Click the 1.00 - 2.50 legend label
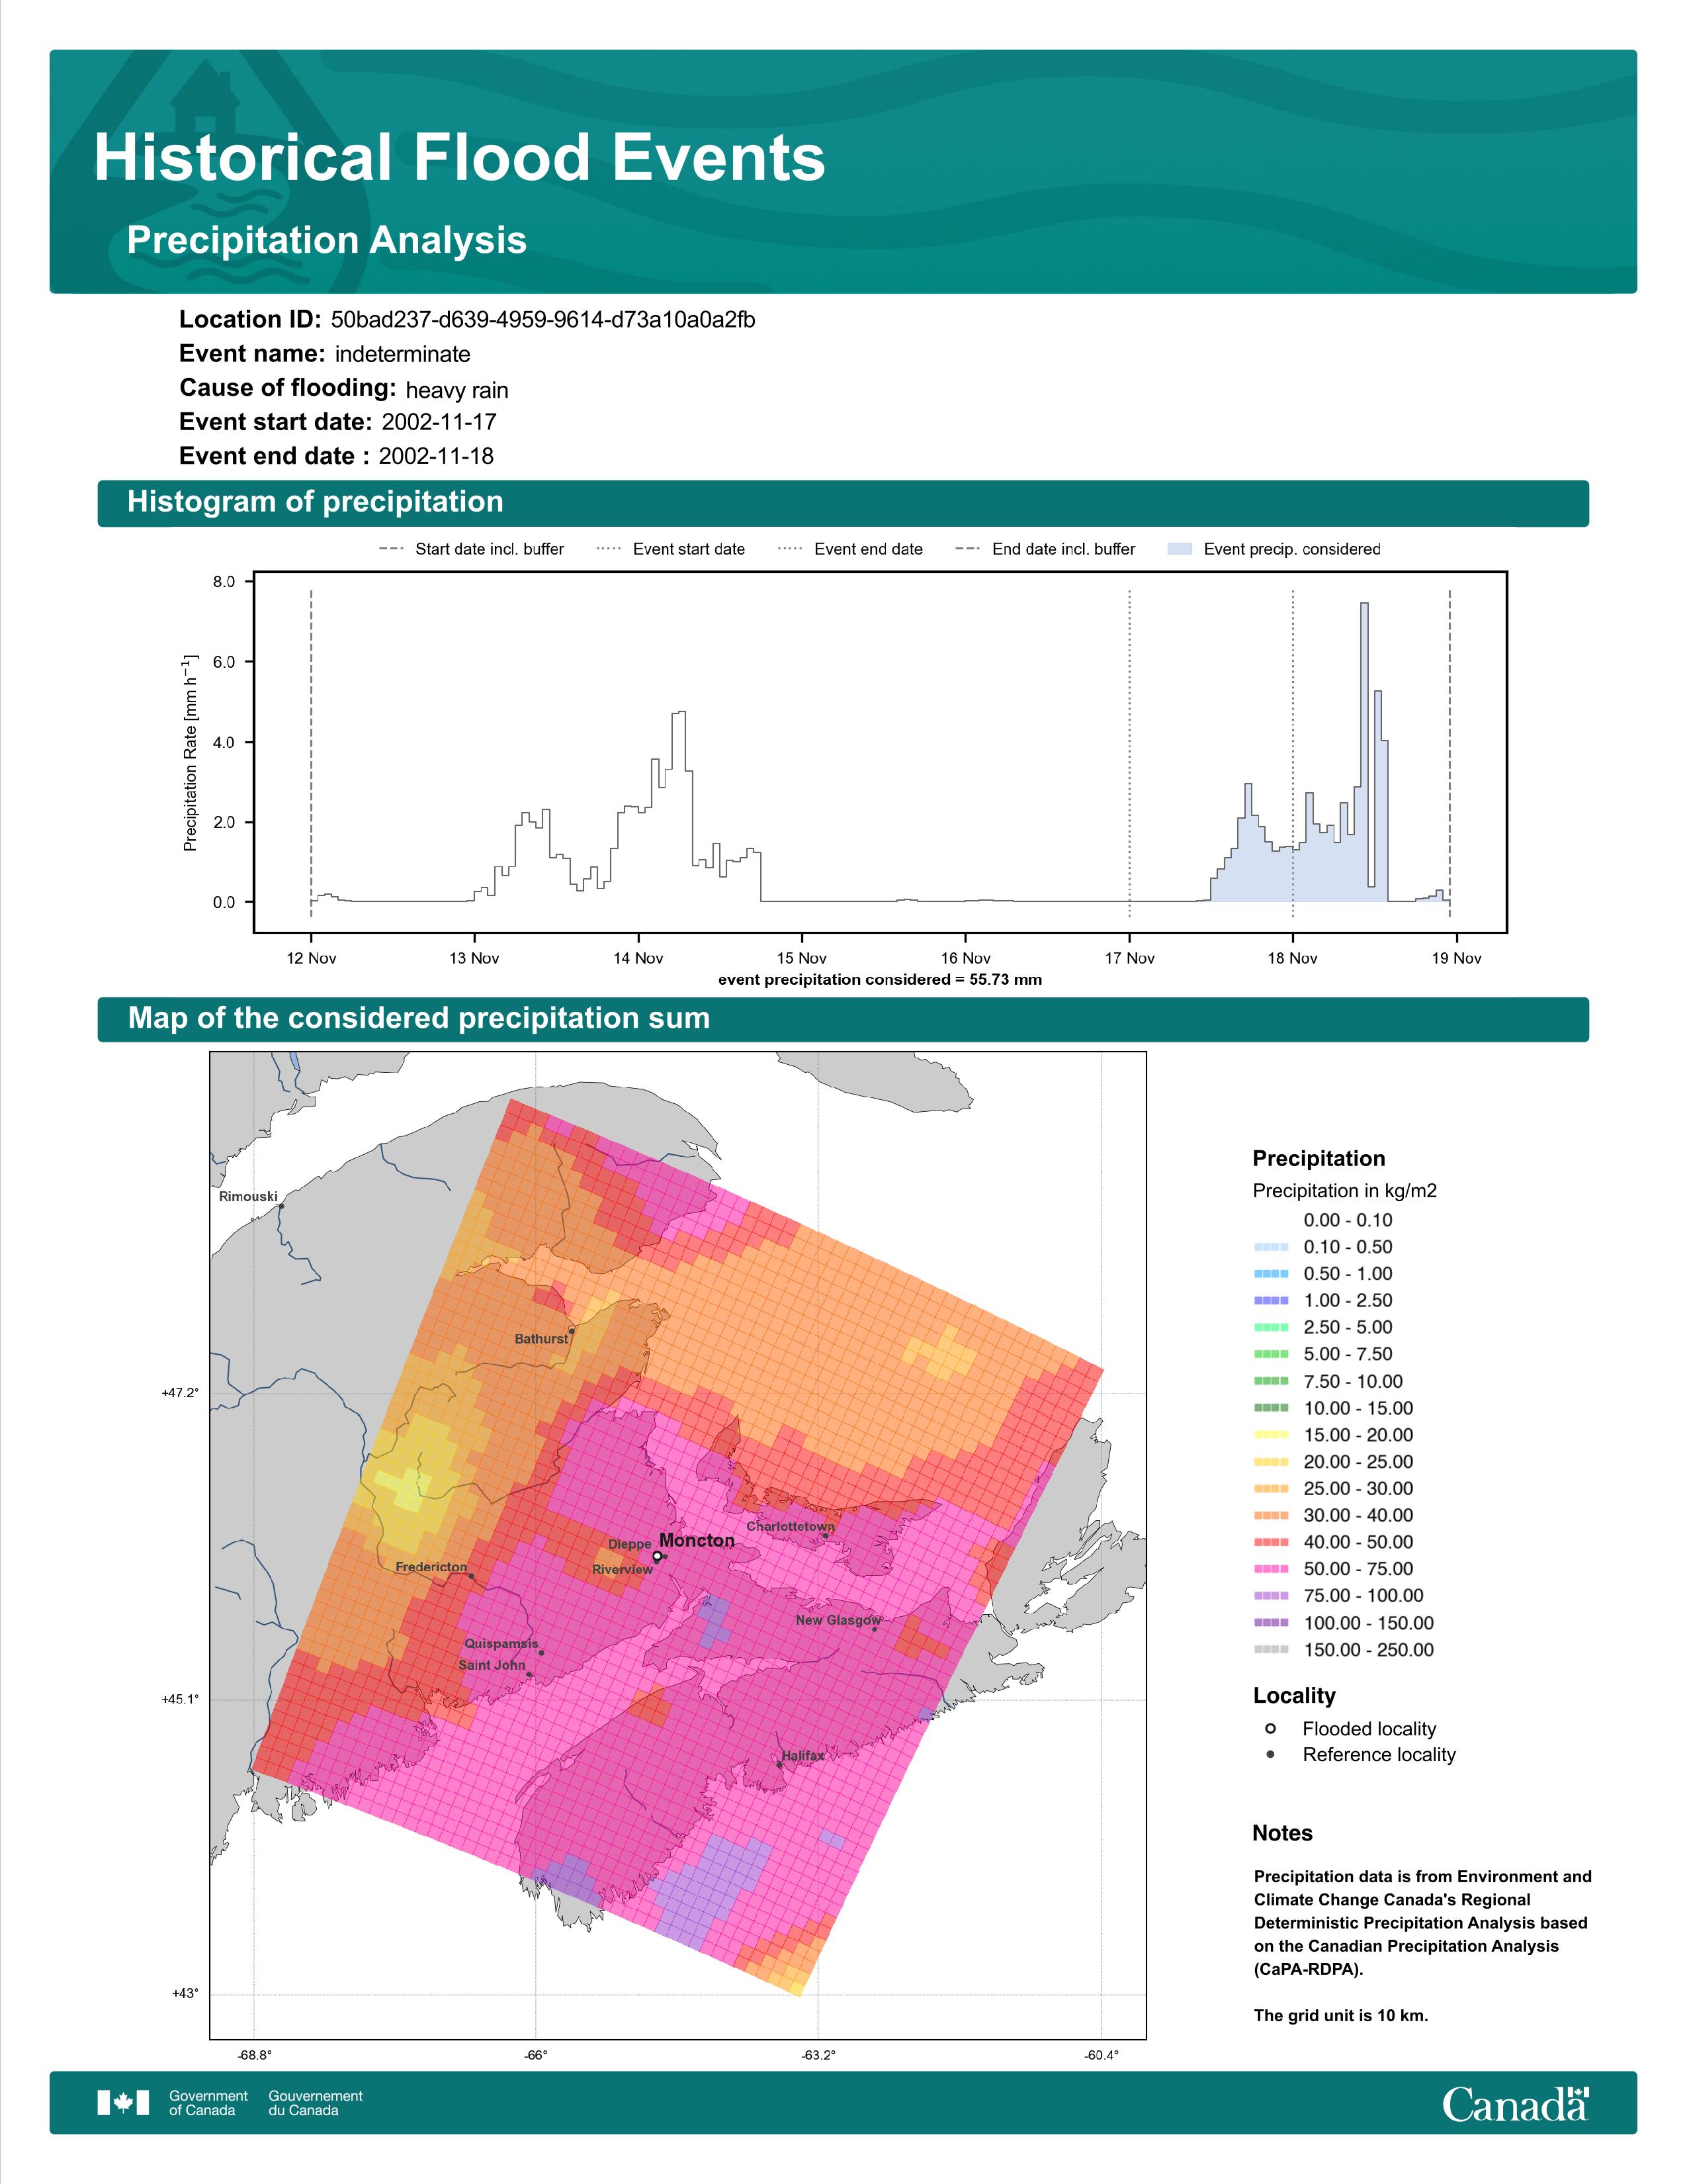The image size is (1687, 2184). click(x=1347, y=1301)
